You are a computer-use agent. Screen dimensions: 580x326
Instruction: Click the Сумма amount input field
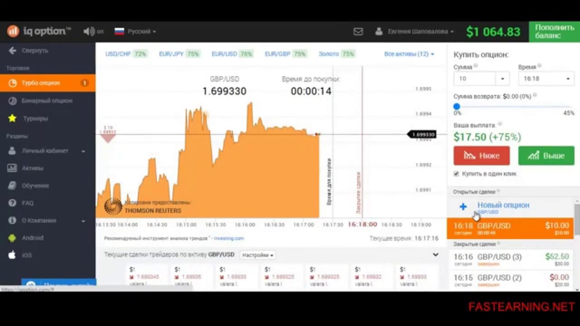point(474,78)
